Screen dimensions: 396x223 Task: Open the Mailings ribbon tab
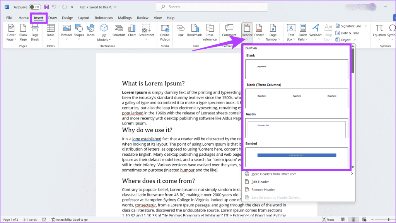pos(125,17)
